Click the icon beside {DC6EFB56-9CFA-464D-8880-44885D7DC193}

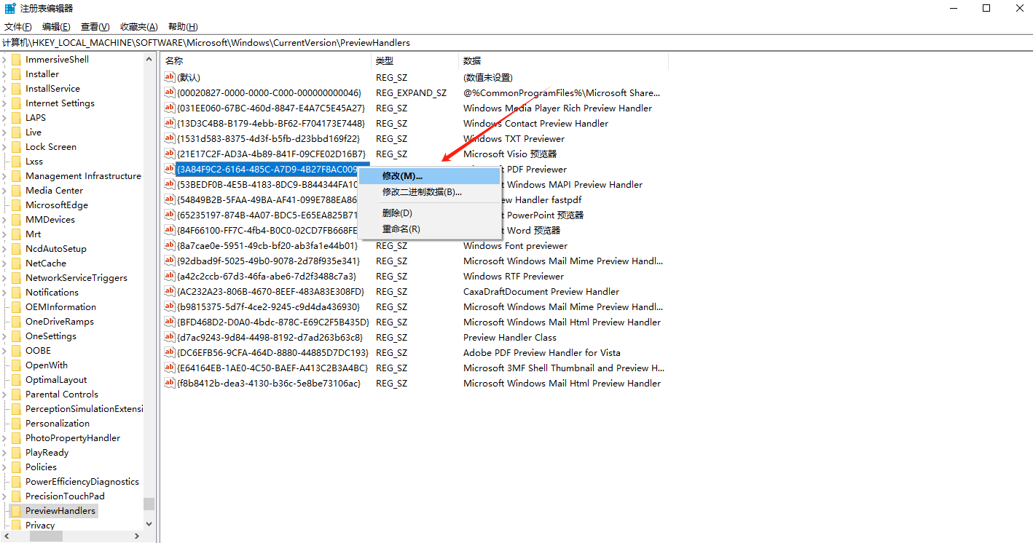pyautogui.click(x=170, y=352)
